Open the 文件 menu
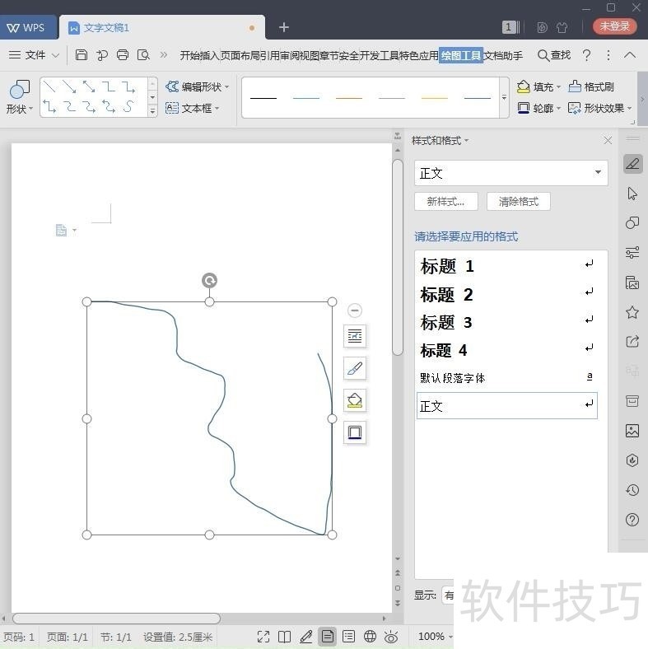Image resolution: width=648 pixels, height=649 pixels. click(35, 55)
